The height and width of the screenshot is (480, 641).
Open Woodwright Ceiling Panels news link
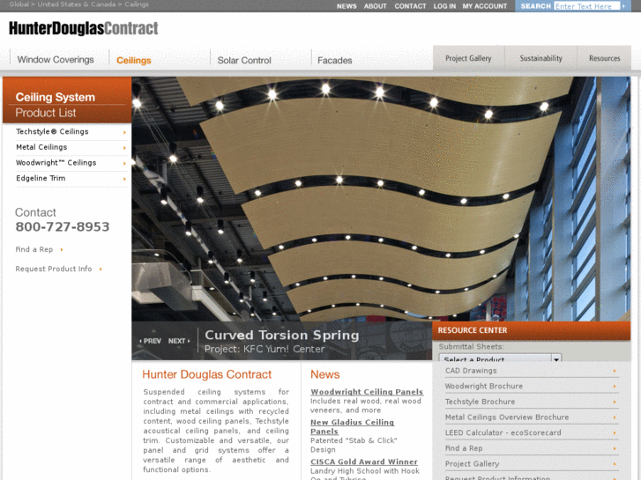(x=367, y=392)
